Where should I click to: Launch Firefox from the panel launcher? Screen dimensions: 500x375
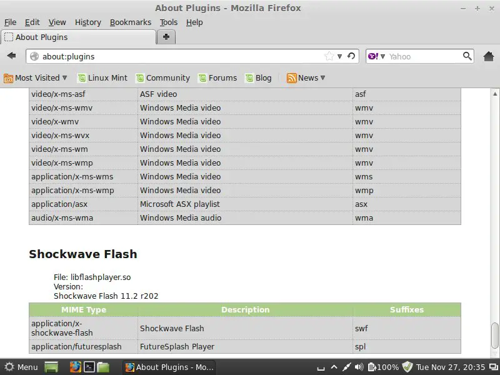coord(75,367)
